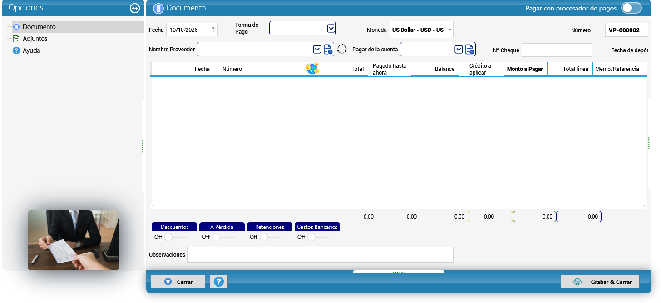Click the Retenciones tab header

coord(270,227)
